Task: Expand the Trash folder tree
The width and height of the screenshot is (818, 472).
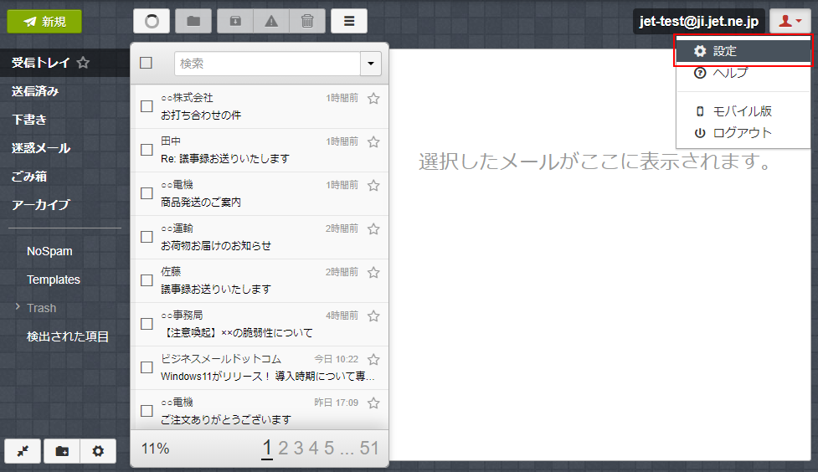Action: (x=18, y=308)
